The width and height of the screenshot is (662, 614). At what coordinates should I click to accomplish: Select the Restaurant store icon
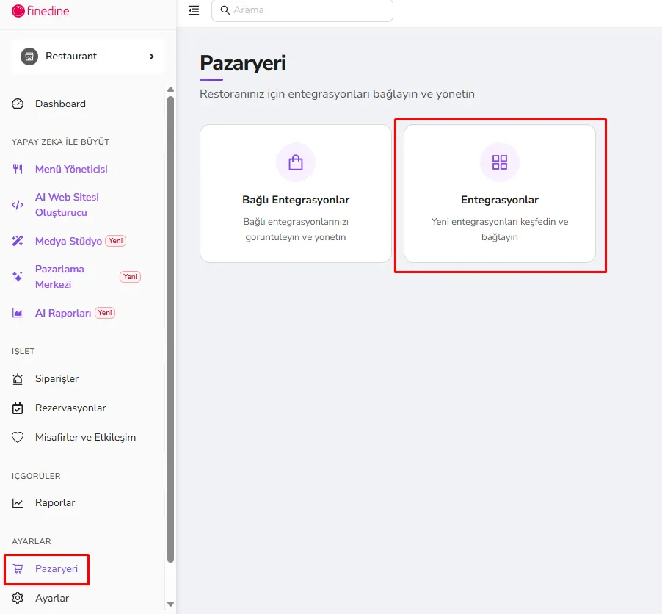(29, 57)
